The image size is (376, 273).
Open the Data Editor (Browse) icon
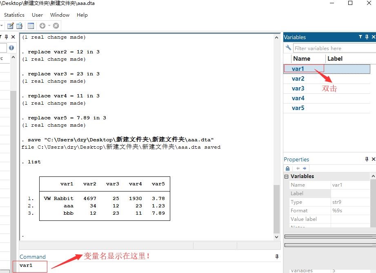coord(19,26)
